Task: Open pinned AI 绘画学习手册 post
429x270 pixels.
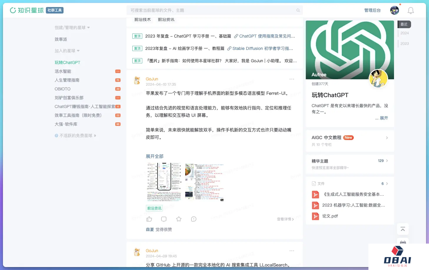Action: (185, 48)
